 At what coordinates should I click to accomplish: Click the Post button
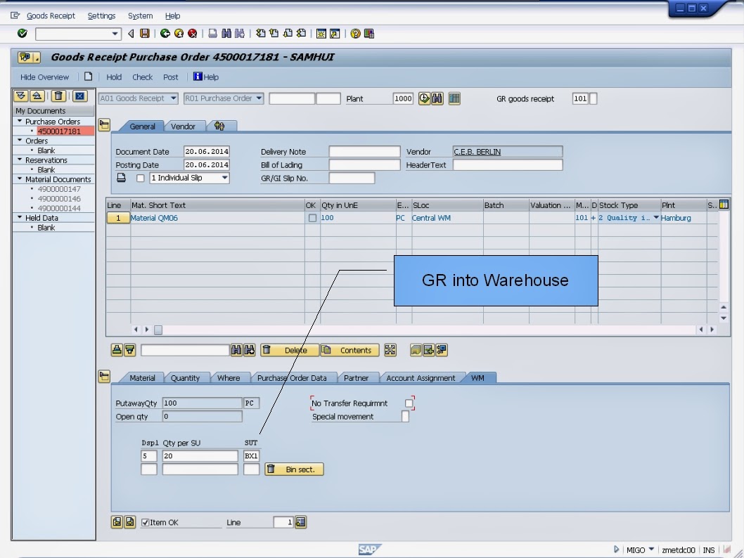(170, 77)
